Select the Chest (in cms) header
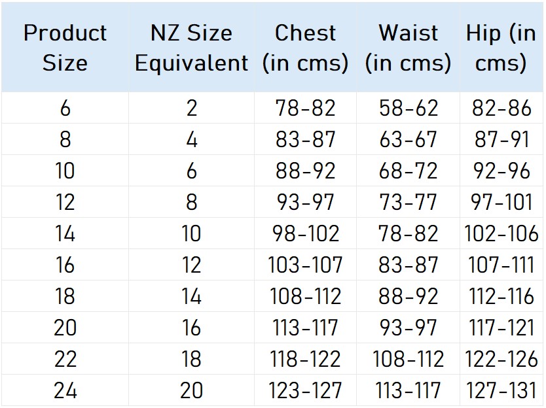 click(305, 48)
